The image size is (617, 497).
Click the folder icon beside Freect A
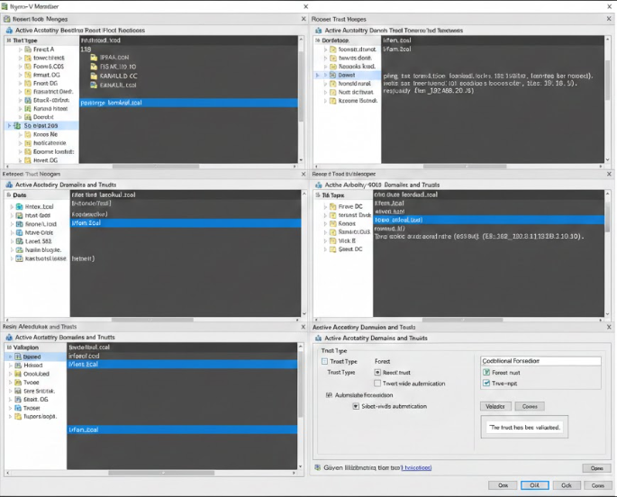[x=28, y=50]
